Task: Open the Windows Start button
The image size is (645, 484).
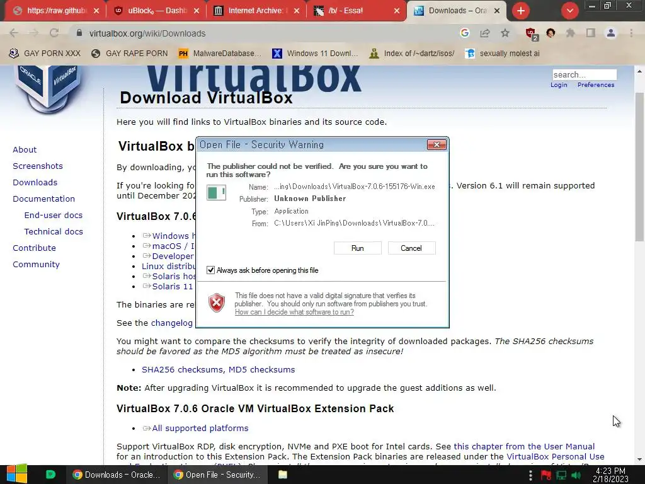Action: tap(16, 475)
